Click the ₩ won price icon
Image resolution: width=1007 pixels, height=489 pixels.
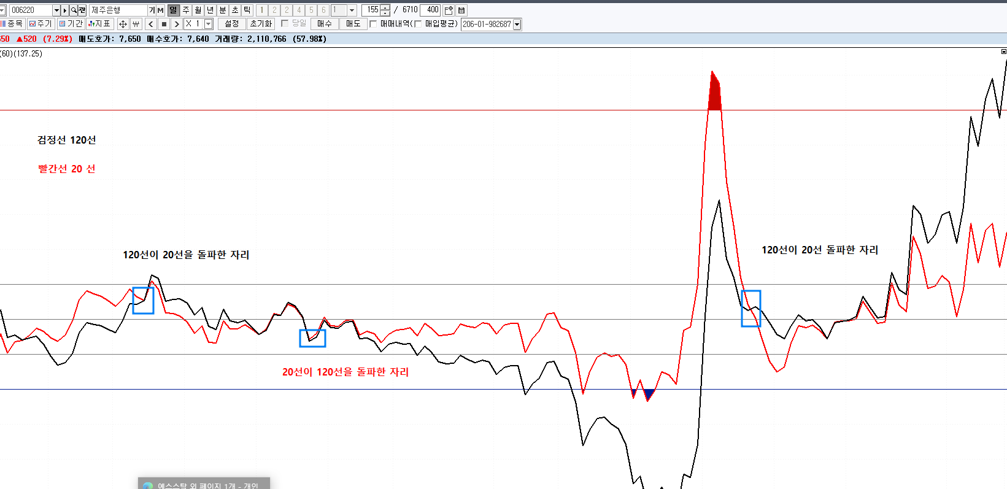[136, 24]
